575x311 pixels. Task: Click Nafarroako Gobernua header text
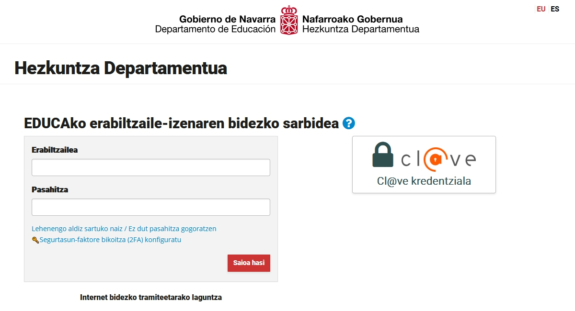point(352,20)
